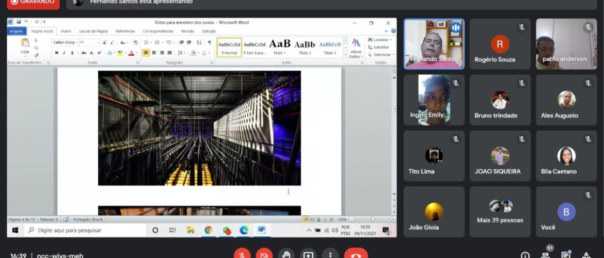
Task: Toggle the camera off button in Meet
Action: coord(264,254)
